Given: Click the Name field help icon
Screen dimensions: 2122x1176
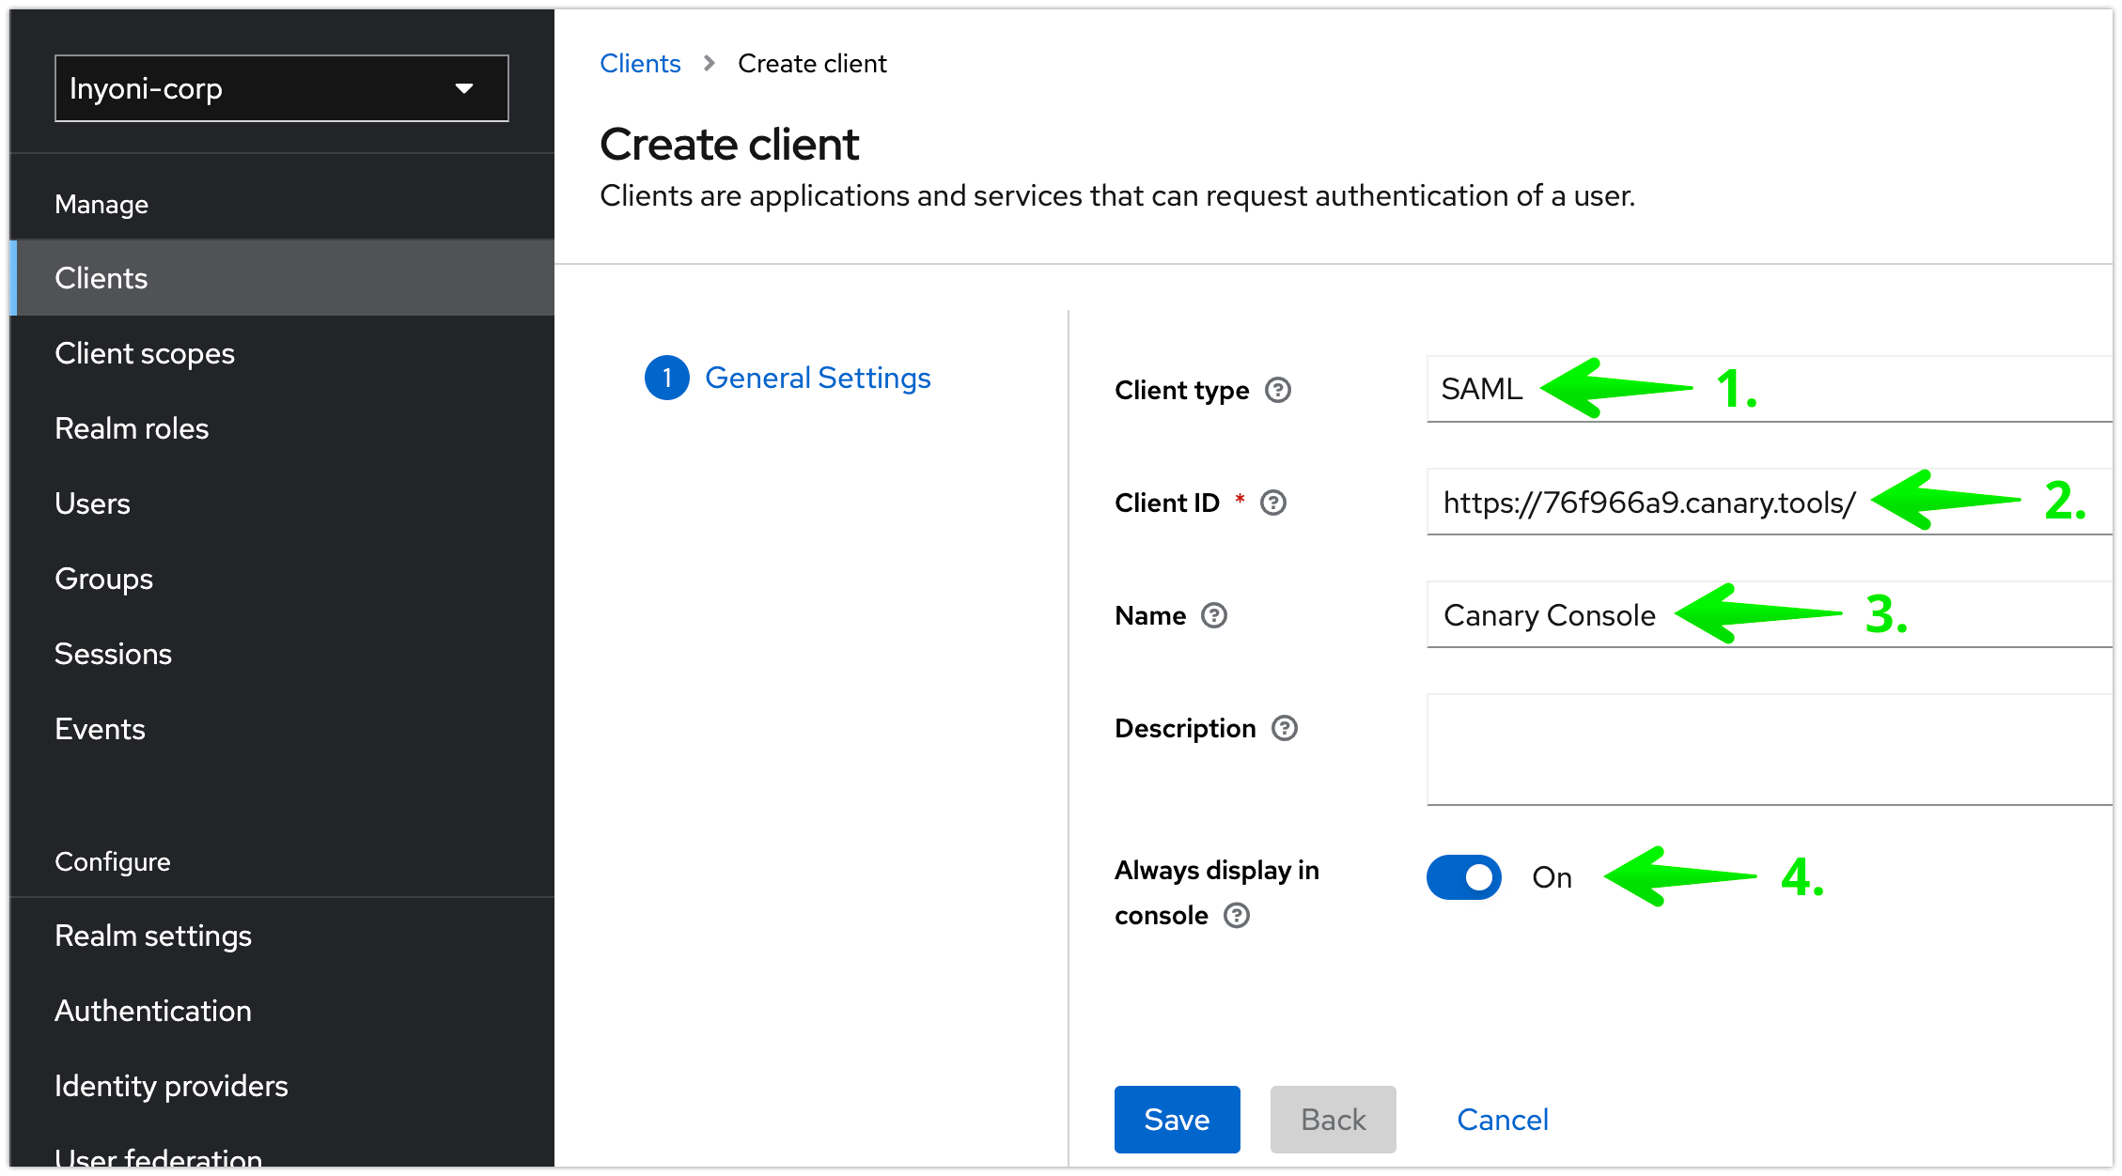Looking at the screenshot, I should click(1213, 615).
